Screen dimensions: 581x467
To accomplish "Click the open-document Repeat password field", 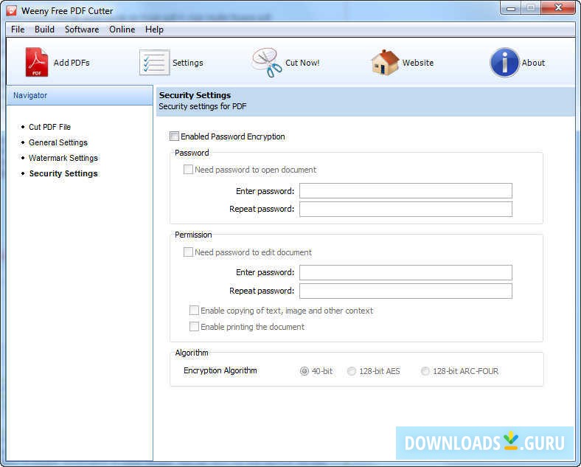I will click(406, 209).
